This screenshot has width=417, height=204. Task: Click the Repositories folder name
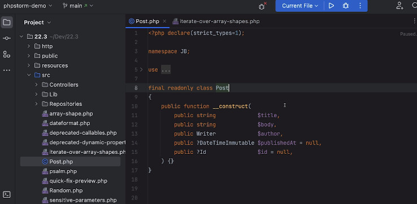66,104
